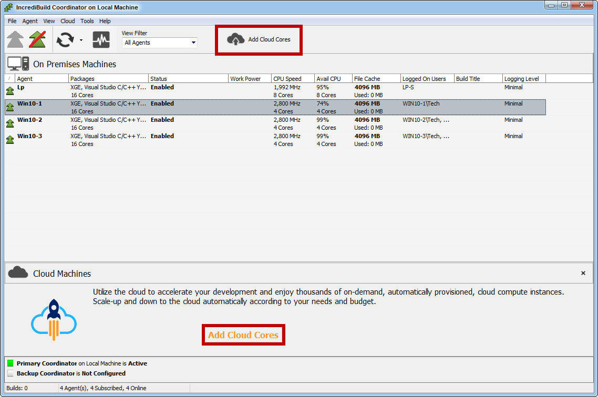
Task: Click the Disable Agent crossed-arrow toolbar icon
Action: coord(37,39)
